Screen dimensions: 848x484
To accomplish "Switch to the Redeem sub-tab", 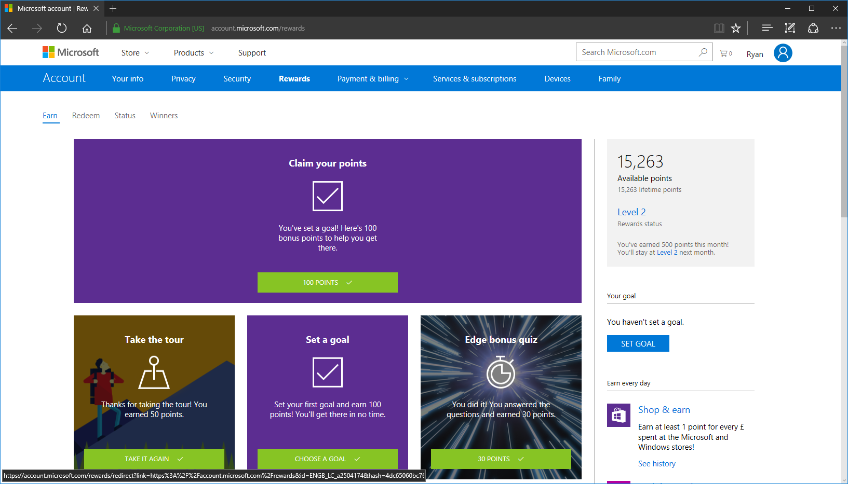I will click(86, 116).
